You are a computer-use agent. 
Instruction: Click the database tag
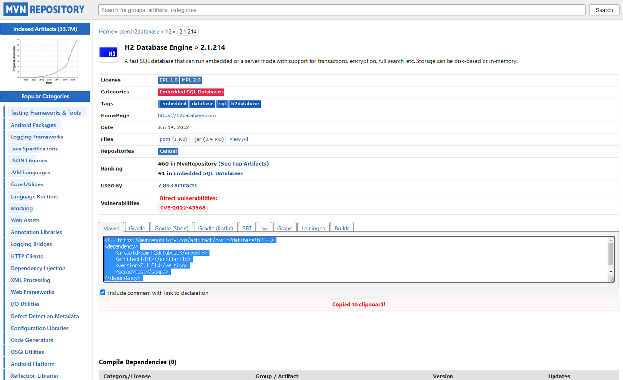click(202, 104)
